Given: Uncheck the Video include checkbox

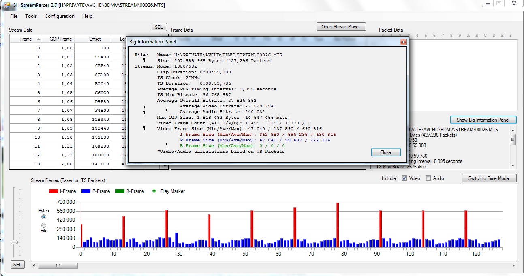Looking at the screenshot, I should [404, 178].
